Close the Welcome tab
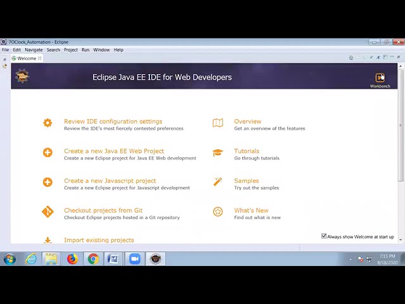 pos(40,58)
